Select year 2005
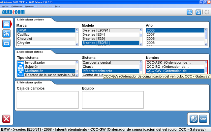The image size is (211, 132). [175, 43]
